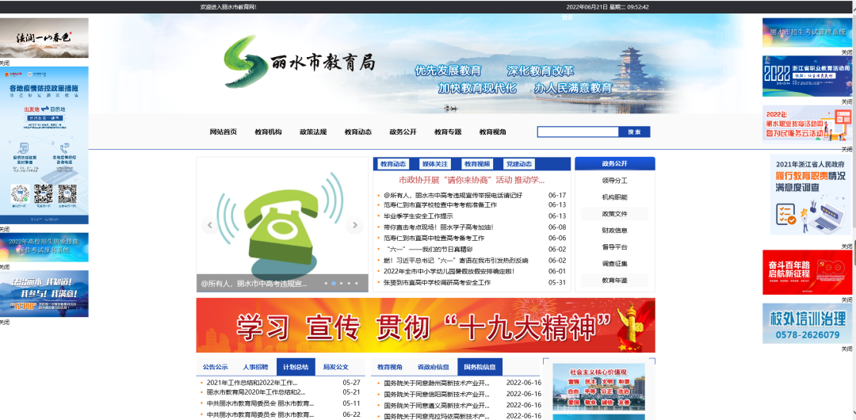
Task: Switch to 人事招聘 tab
Action: pyautogui.click(x=255, y=367)
